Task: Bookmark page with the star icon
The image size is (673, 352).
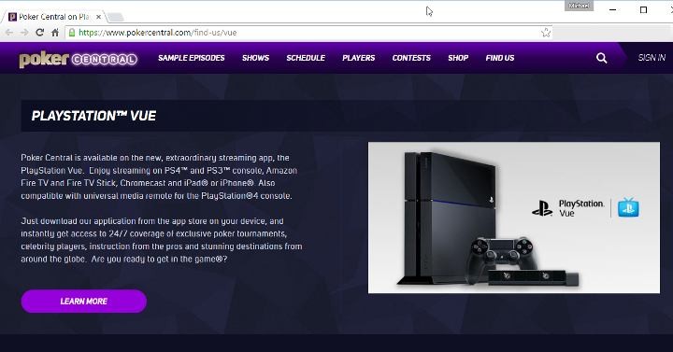Action: [x=546, y=33]
